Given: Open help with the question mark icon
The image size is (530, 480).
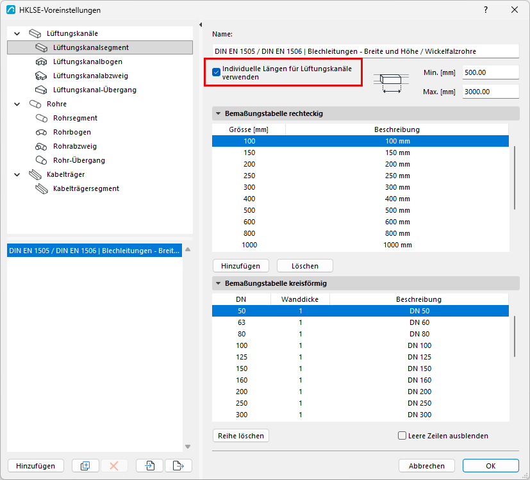Looking at the screenshot, I should (x=486, y=10).
